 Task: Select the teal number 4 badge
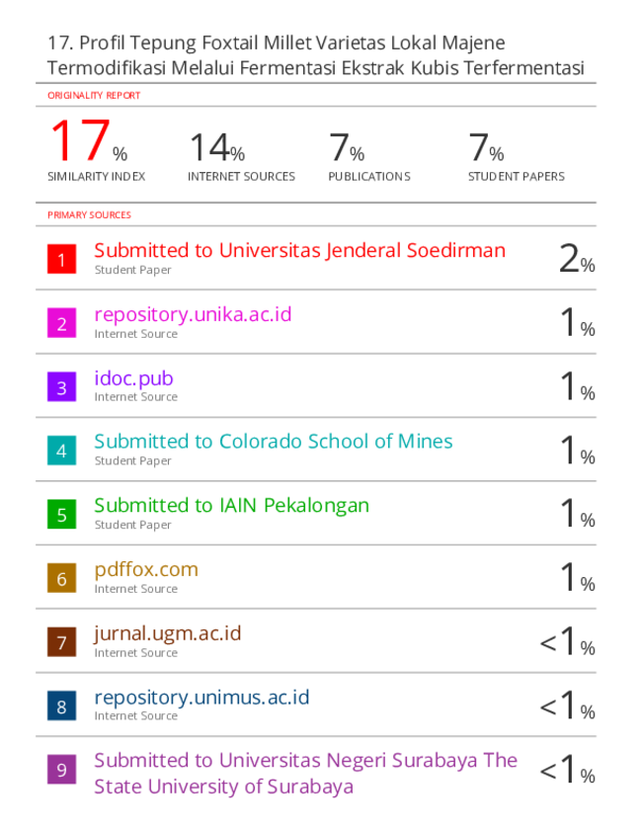(61, 451)
